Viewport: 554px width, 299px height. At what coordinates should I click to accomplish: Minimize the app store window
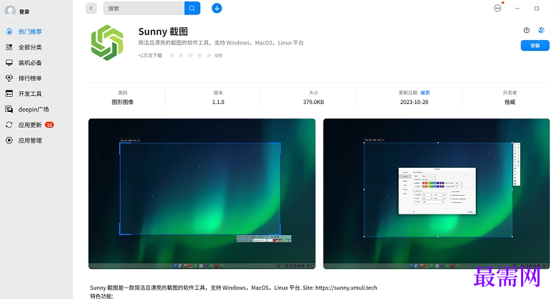[517, 8]
